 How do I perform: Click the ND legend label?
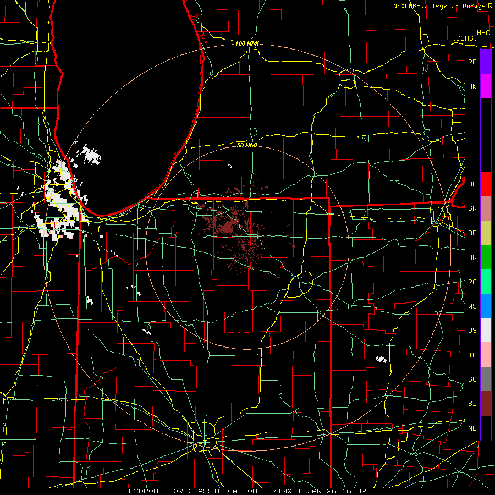[472, 428]
